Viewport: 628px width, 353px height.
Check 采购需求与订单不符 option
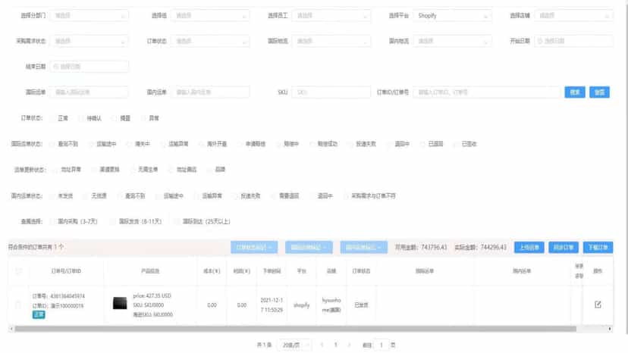pos(346,195)
